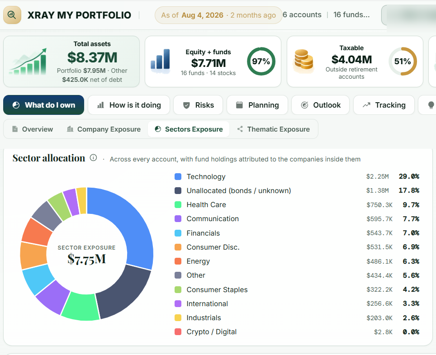Click the Consumer Staples legend swatch
436x355 pixels.
tap(178, 289)
